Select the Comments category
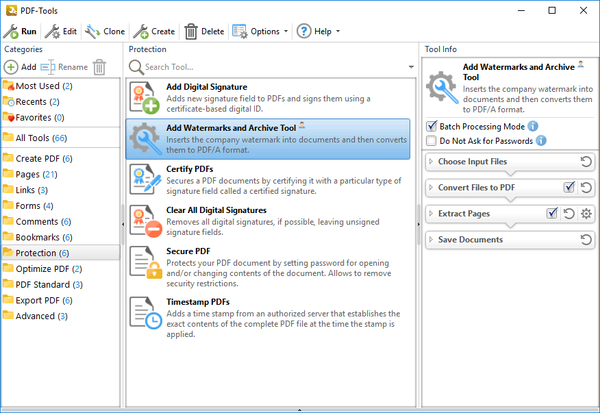 tap(60, 222)
